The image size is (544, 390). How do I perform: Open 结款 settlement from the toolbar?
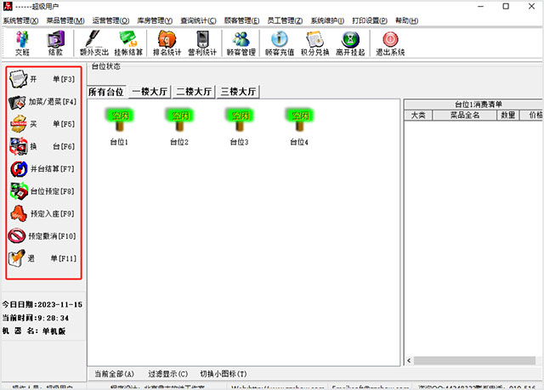(57, 42)
